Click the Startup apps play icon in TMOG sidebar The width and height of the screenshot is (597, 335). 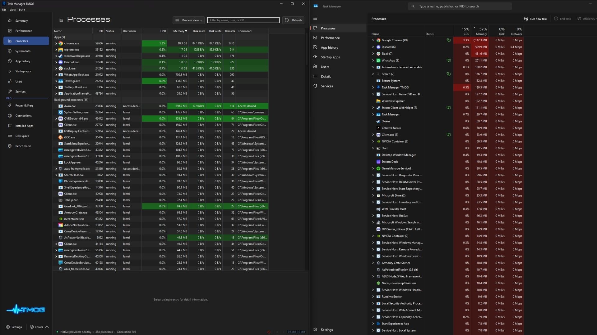coord(10,71)
